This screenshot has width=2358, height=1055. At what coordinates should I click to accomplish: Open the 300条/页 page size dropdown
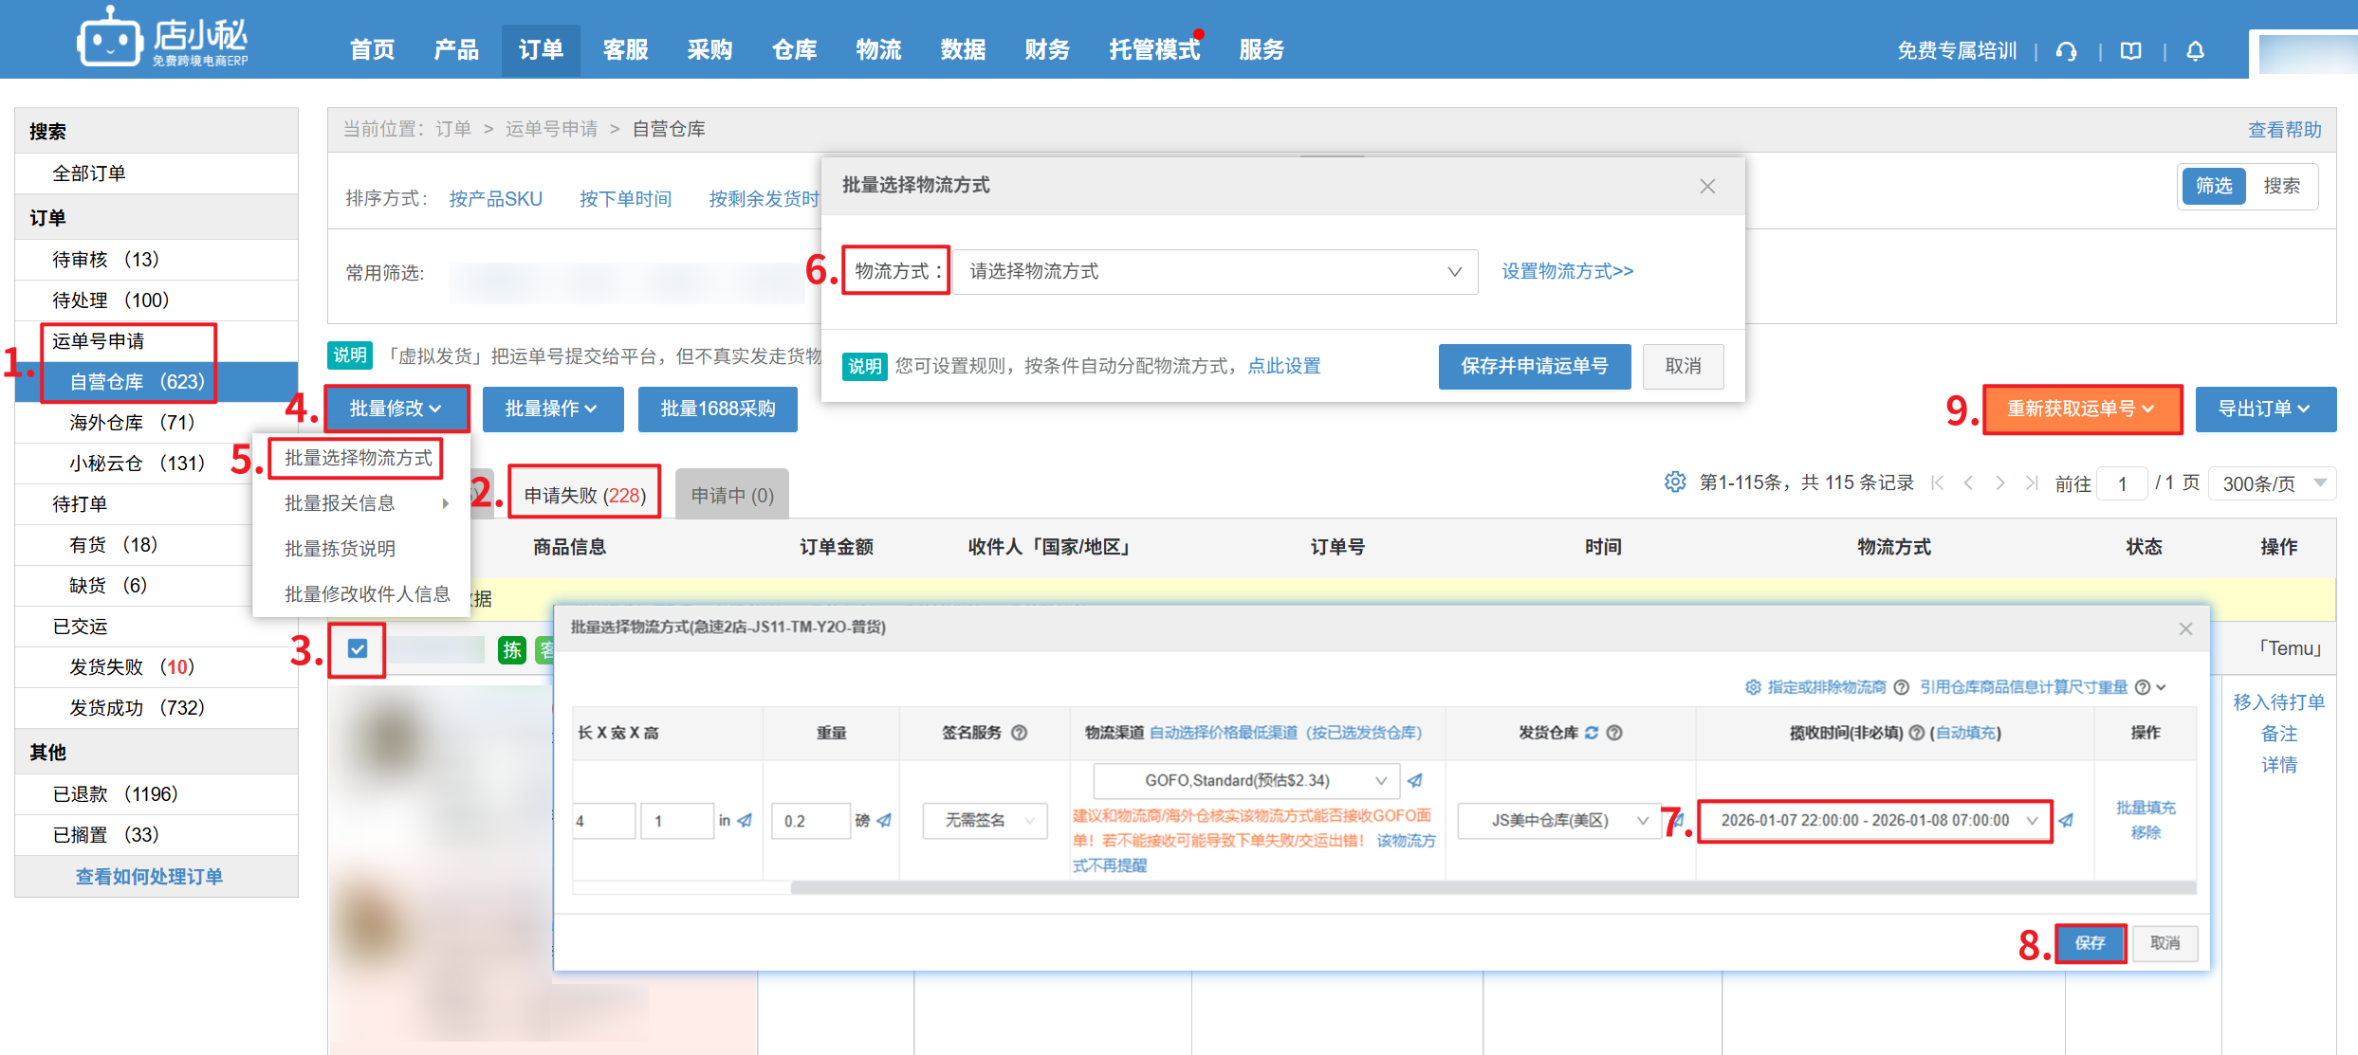pyautogui.click(x=2274, y=483)
